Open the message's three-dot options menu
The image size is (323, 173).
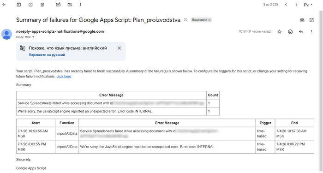[x=311, y=32]
